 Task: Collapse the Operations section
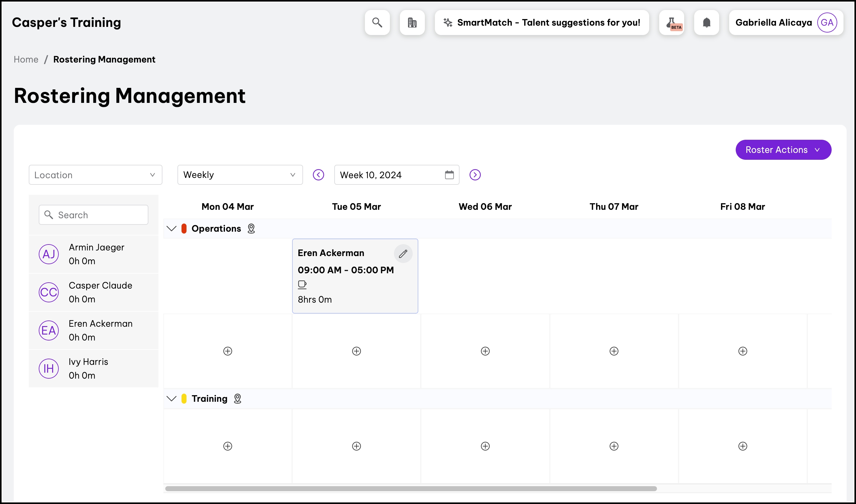tap(172, 228)
